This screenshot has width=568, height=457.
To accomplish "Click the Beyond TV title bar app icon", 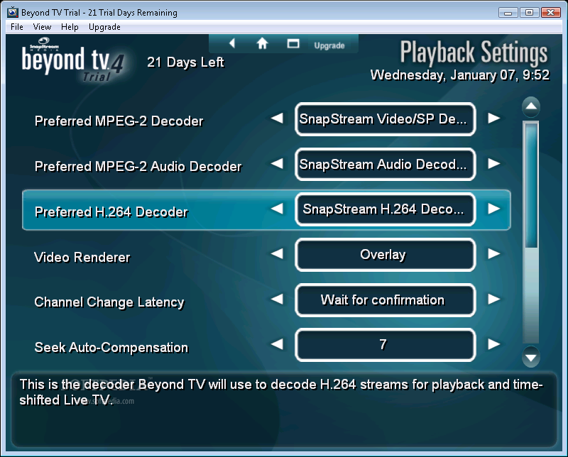I will 13,12.
